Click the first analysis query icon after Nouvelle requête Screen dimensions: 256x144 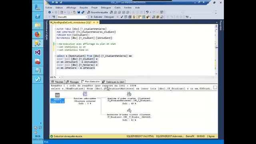[x=111, y=12]
